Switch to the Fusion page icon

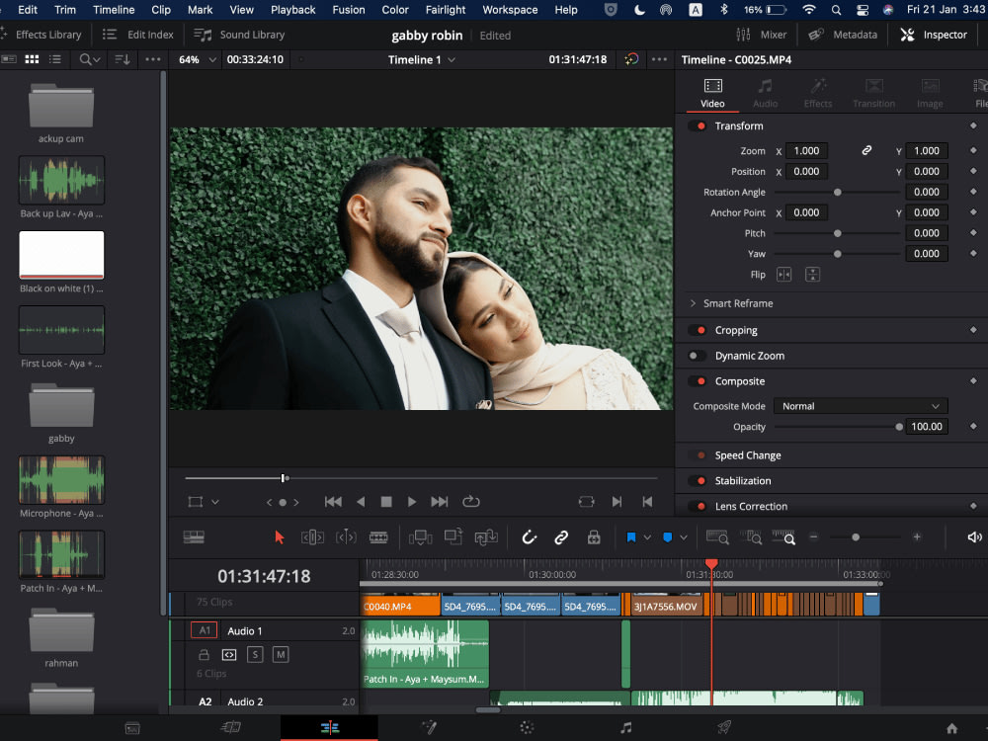(428, 726)
